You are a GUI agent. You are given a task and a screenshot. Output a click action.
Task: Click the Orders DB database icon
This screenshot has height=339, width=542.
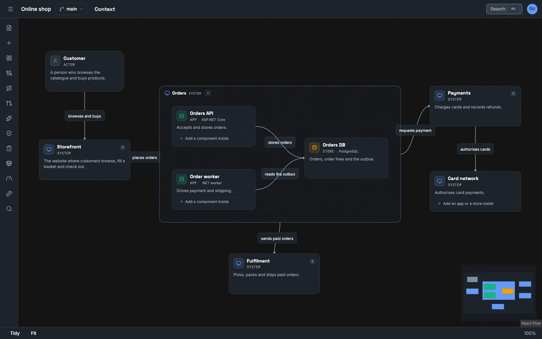click(314, 148)
